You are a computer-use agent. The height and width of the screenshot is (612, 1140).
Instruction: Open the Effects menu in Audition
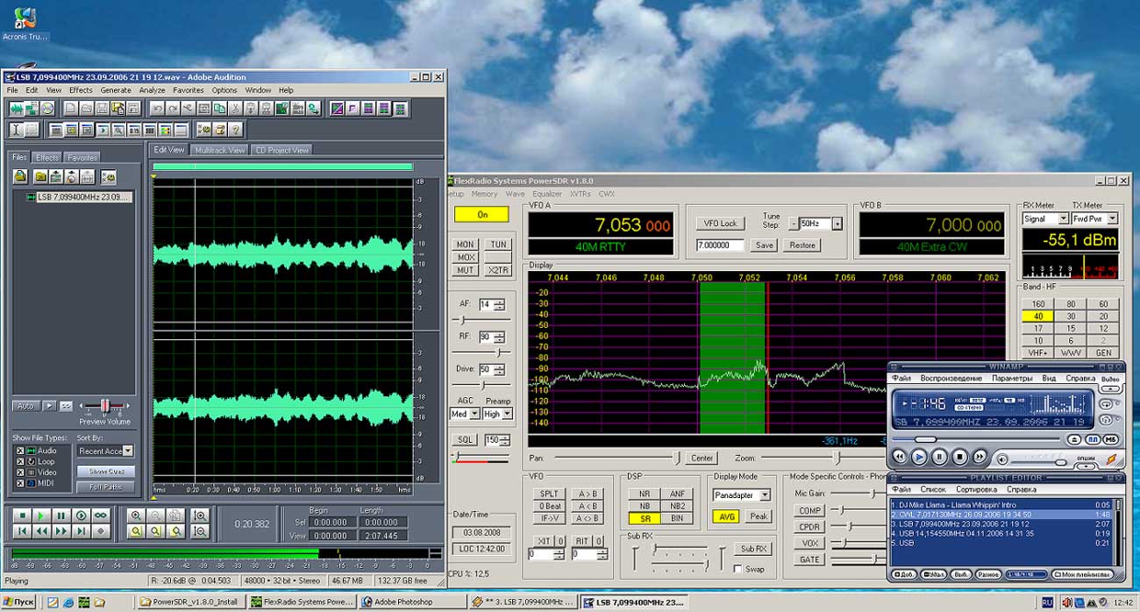coord(81,90)
